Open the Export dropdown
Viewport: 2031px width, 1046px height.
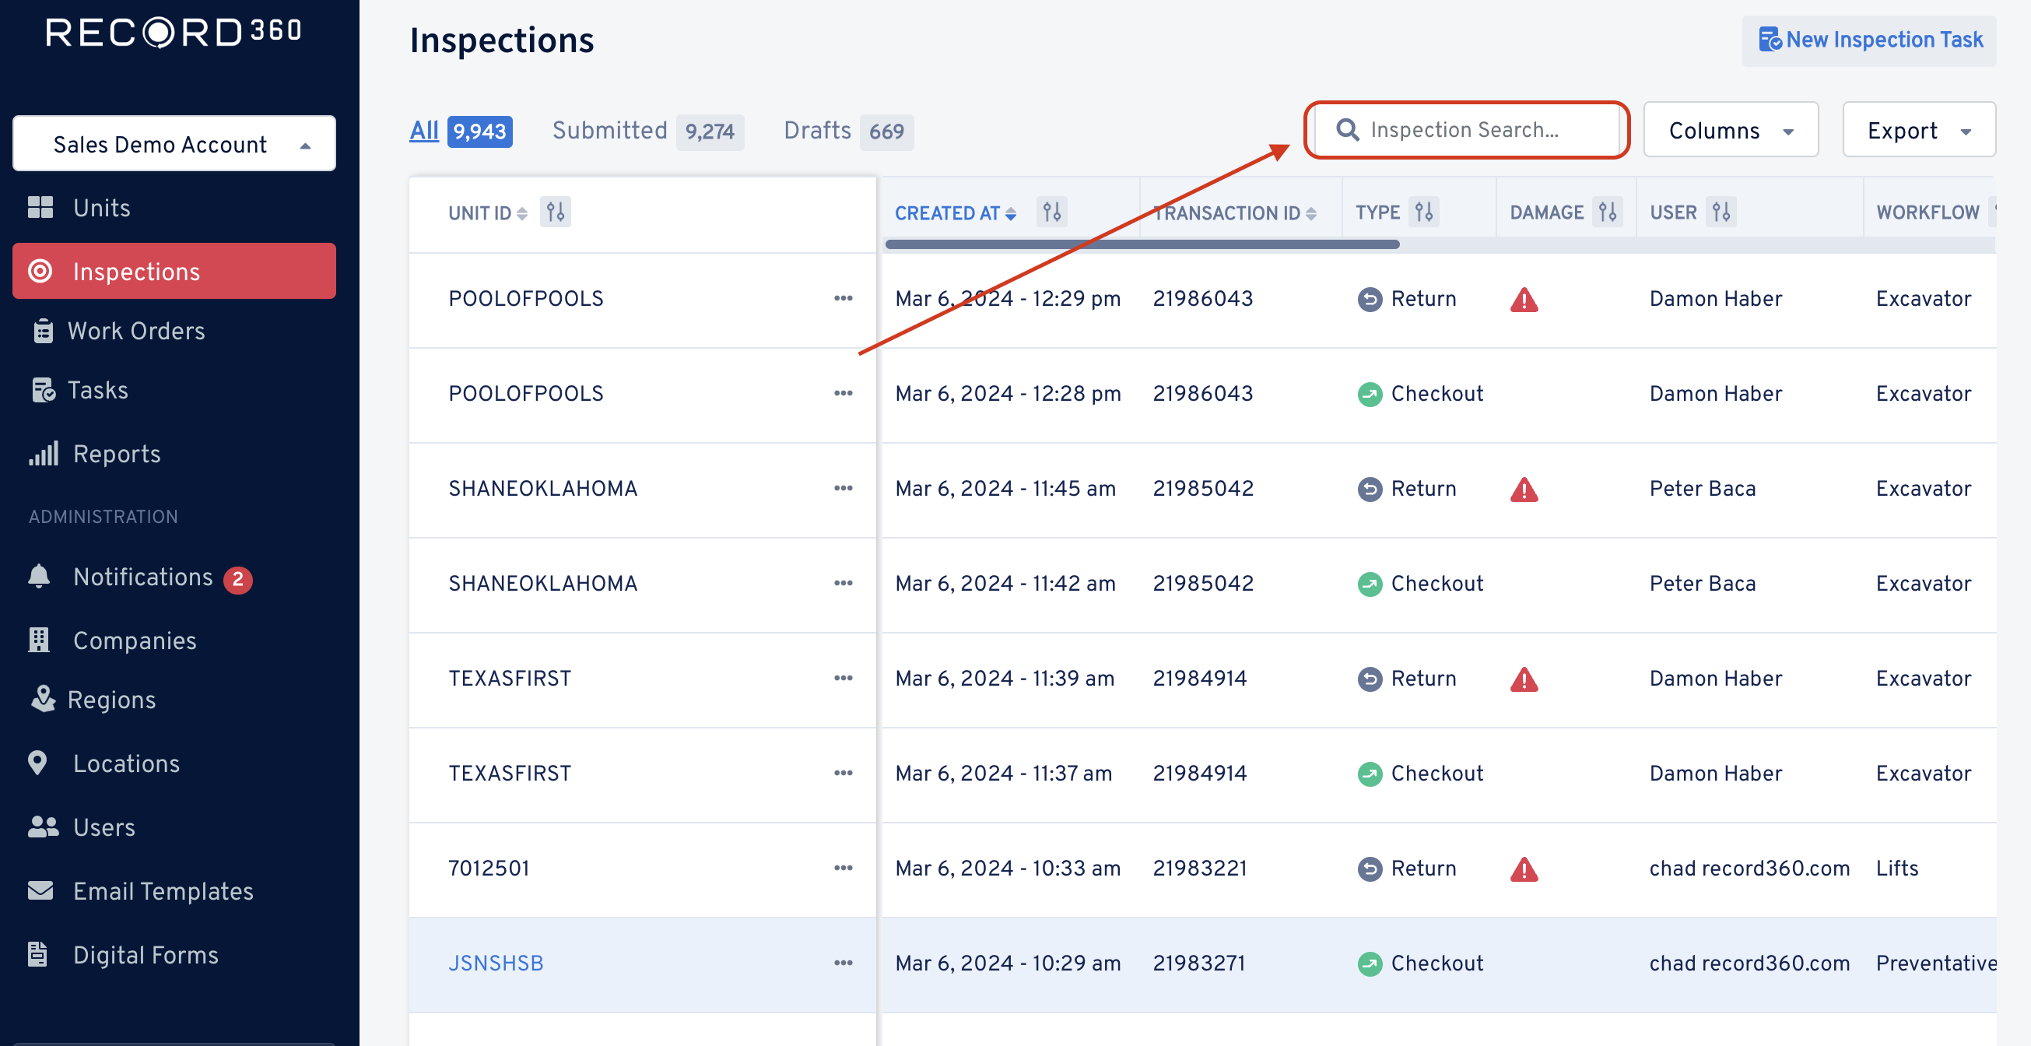[x=1919, y=130]
